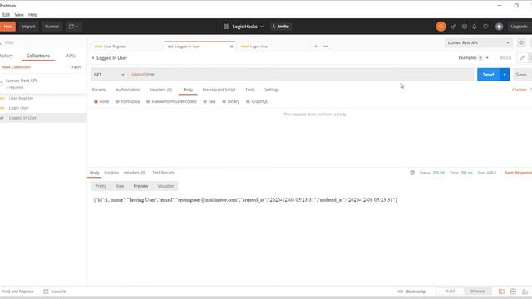The width and height of the screenshot is (532, 299).
Task: Click the Import button
Action: pyautogui.click(x=28, y=27)
